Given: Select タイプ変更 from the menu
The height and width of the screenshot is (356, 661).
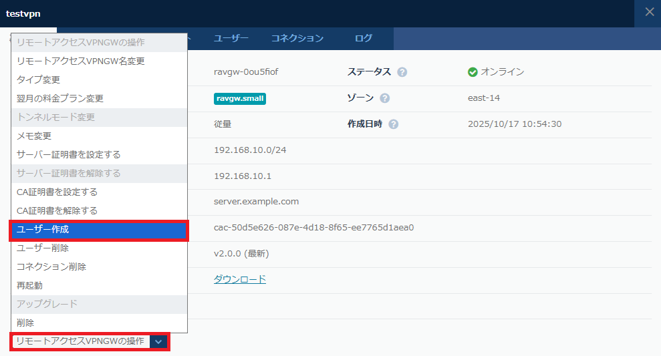Looking at the screenshot, I should 39,79.
